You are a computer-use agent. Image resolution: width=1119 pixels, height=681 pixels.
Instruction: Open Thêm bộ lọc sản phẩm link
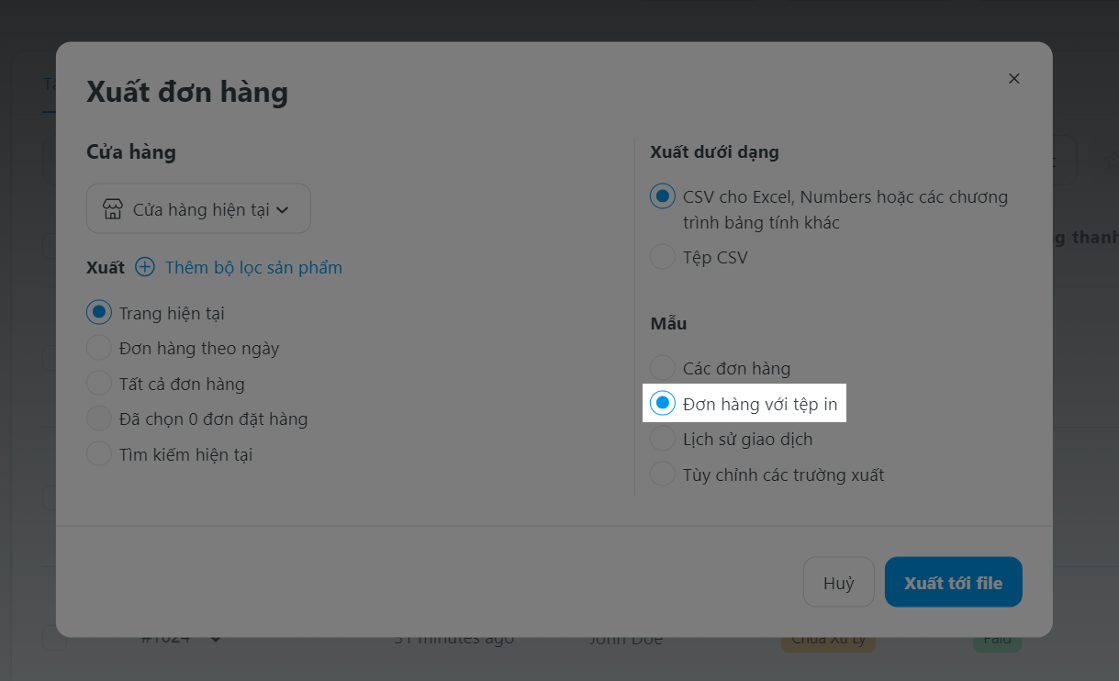pos(253,268)
